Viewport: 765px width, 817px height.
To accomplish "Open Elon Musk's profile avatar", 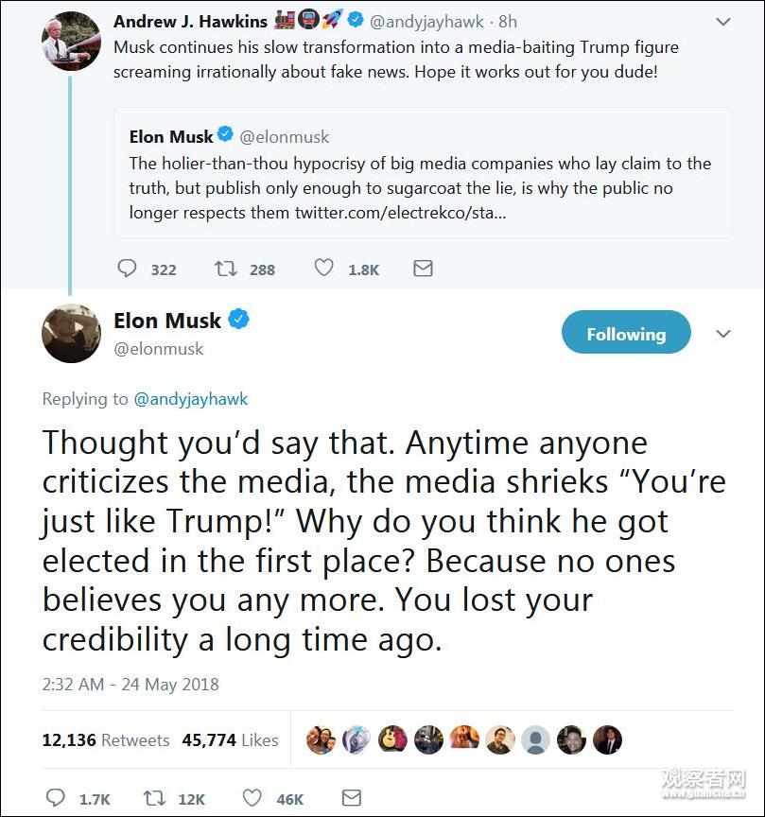I will 71,334.
